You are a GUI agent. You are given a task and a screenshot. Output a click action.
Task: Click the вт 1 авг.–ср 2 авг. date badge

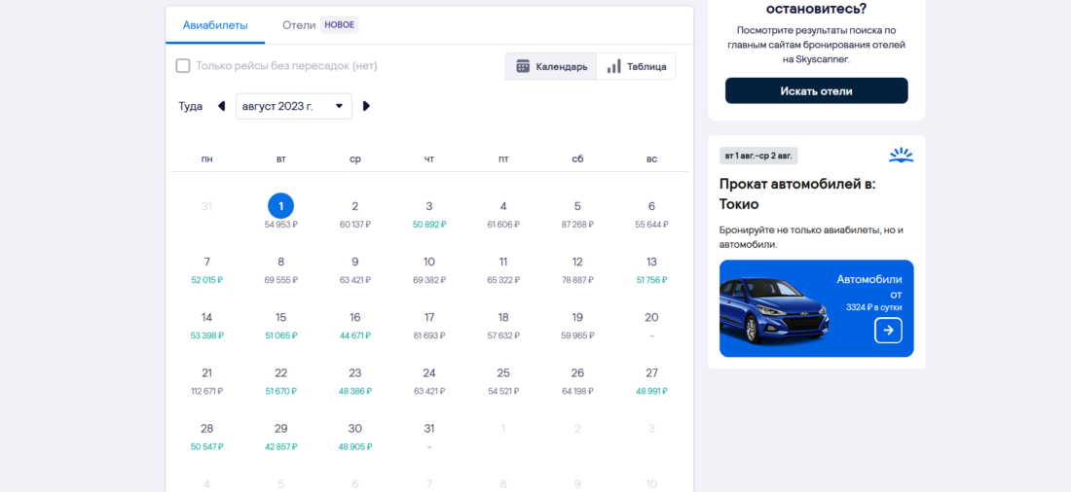point(758,156)
